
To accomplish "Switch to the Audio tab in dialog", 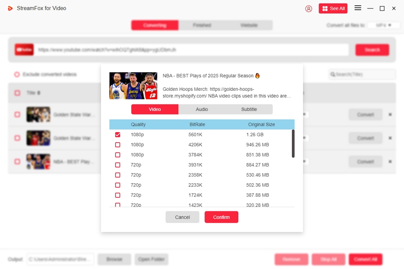I will pos(201,110).
